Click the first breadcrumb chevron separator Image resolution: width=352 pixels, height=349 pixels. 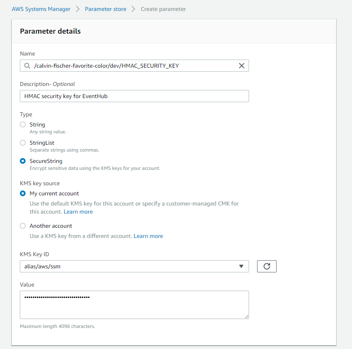click(x=78, y=9)
